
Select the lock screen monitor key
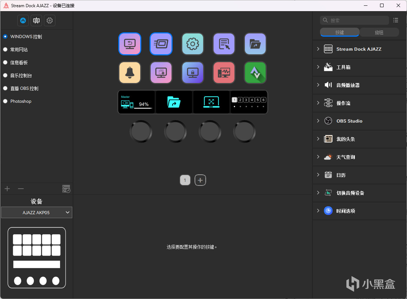coord(193,73)
